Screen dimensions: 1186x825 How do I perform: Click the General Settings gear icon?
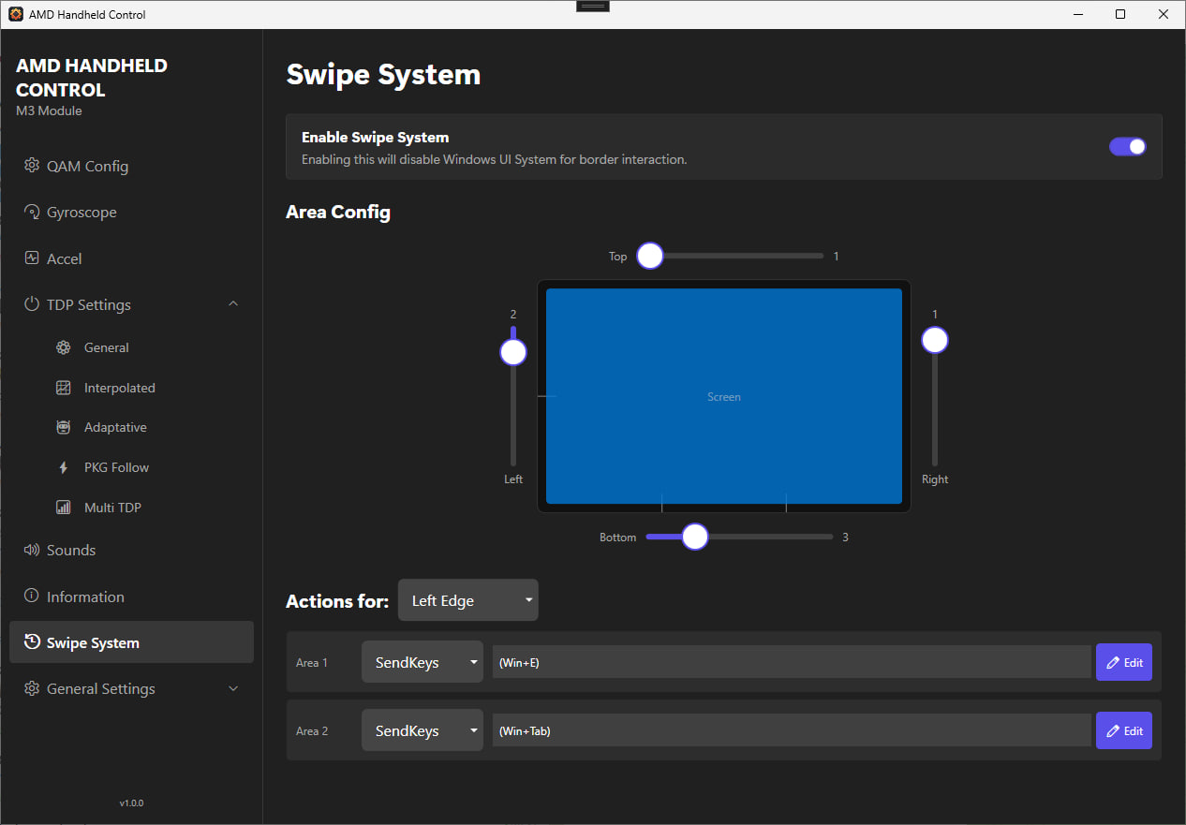[x=32, y=688]
